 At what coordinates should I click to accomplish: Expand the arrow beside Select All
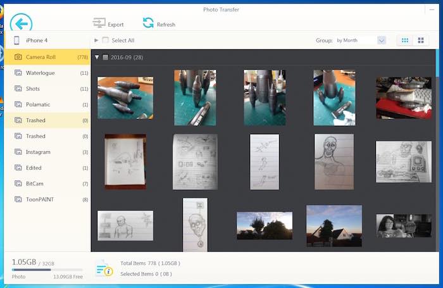96,41
